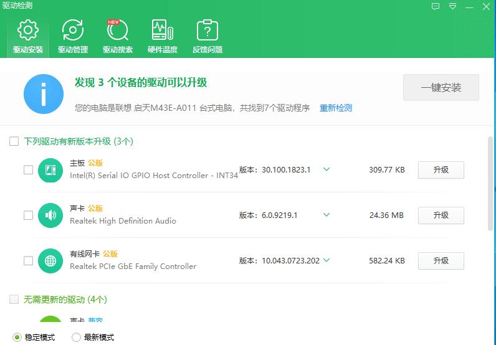Viewport: 496px width, 345px height.
Task: Check the 下列驱动有新版本升级 group checkbox
Action: coord(14,141)
